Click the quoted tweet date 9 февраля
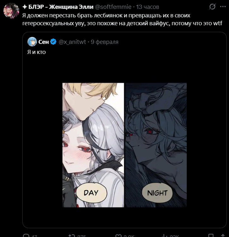 (x=104, y=42)
